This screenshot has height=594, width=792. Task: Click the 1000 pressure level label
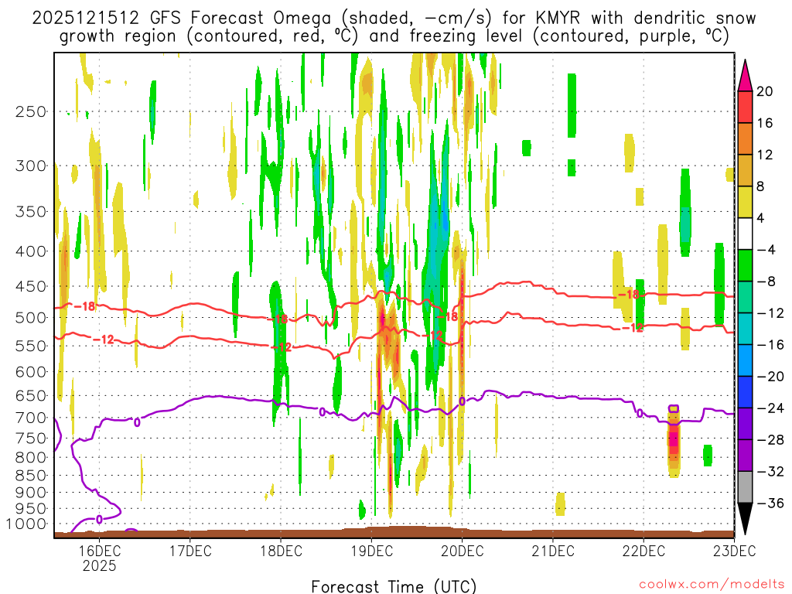pyautogui.click(x=26, y=524)
